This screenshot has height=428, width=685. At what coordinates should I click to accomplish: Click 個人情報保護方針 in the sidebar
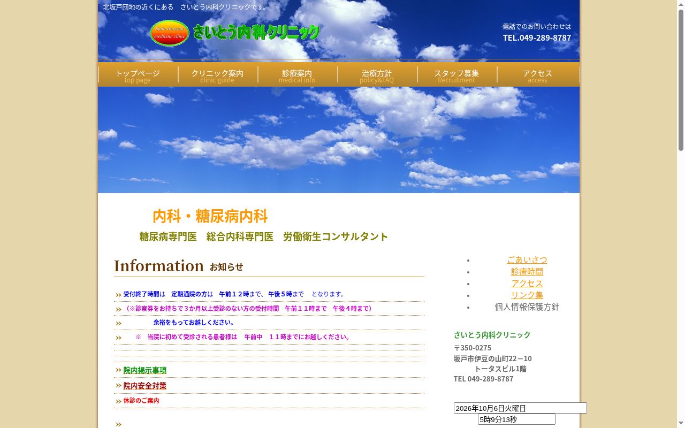click(527, 307)
